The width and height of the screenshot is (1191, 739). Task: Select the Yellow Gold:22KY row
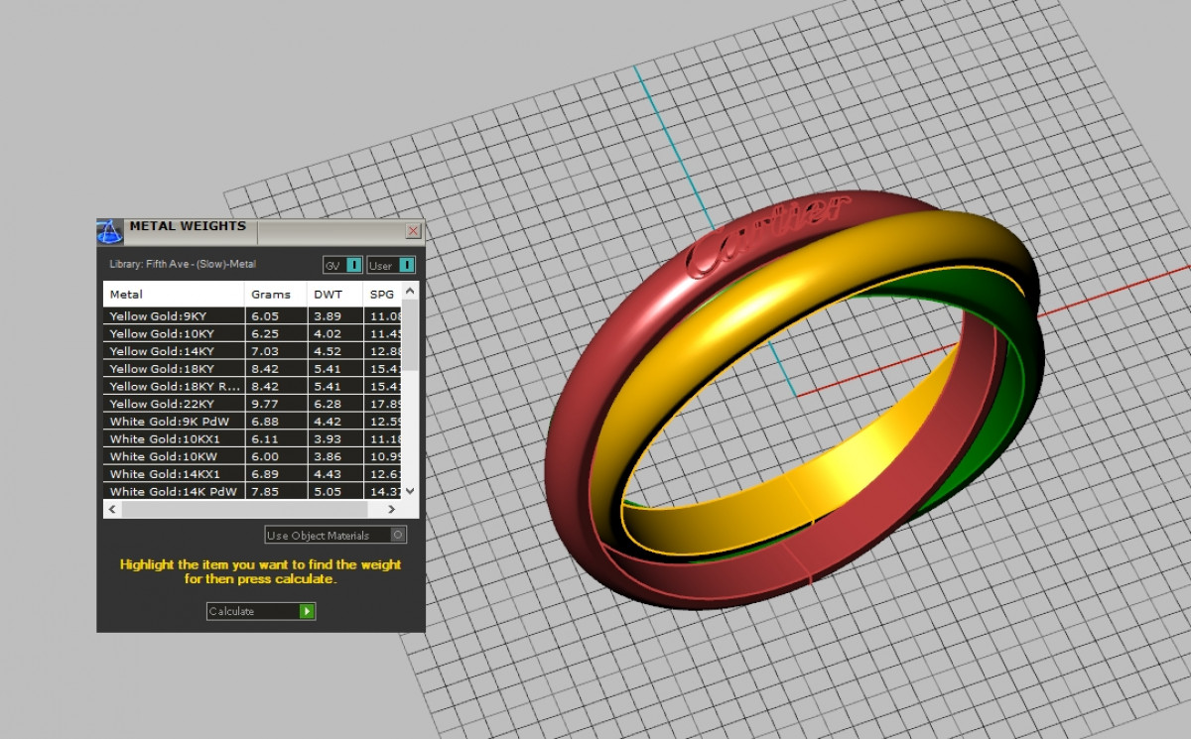(x=174, y=404)
